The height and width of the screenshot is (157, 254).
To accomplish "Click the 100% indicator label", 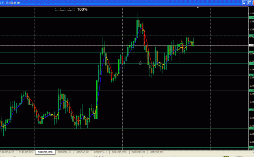I will pos(82,9).
